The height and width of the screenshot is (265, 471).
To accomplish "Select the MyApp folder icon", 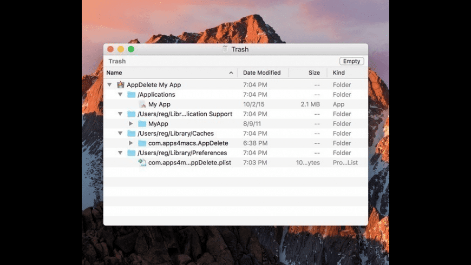I will [x=142, y=124].
